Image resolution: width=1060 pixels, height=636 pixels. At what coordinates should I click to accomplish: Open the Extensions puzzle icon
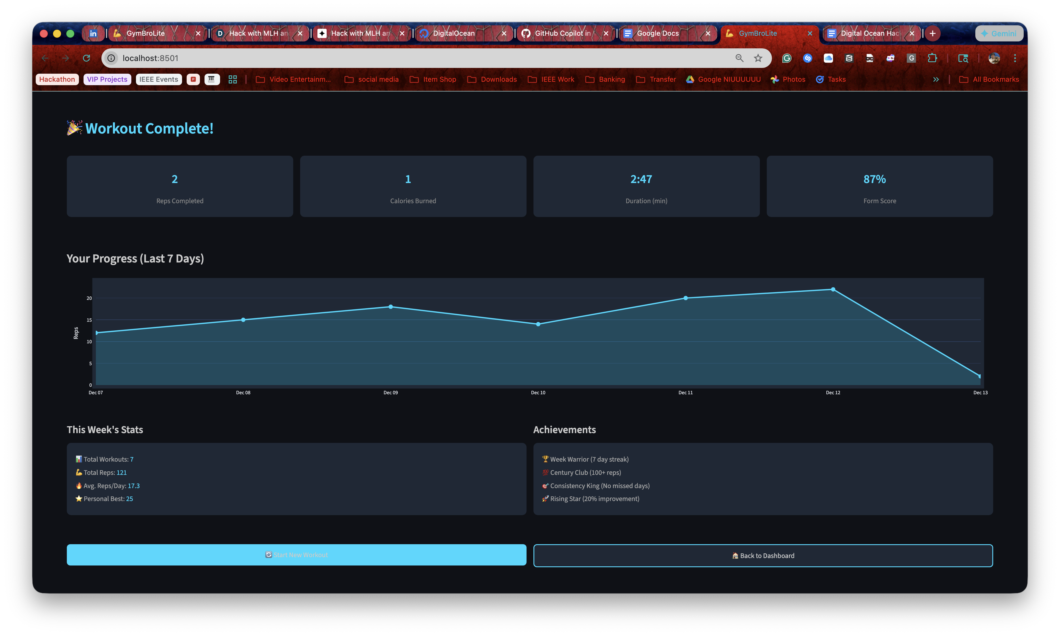pos(932,58)
